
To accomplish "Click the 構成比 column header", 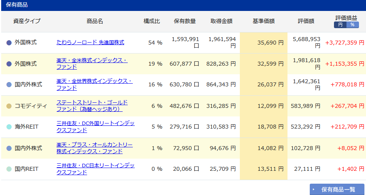I will 152,21.
